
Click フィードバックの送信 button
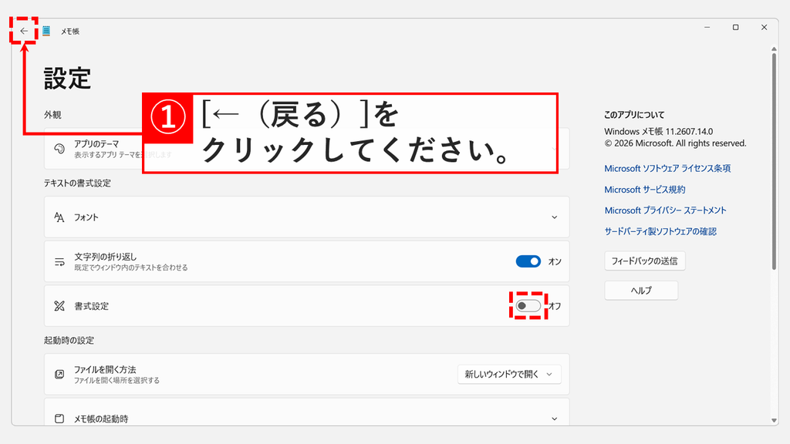click(x=644, y=261)
